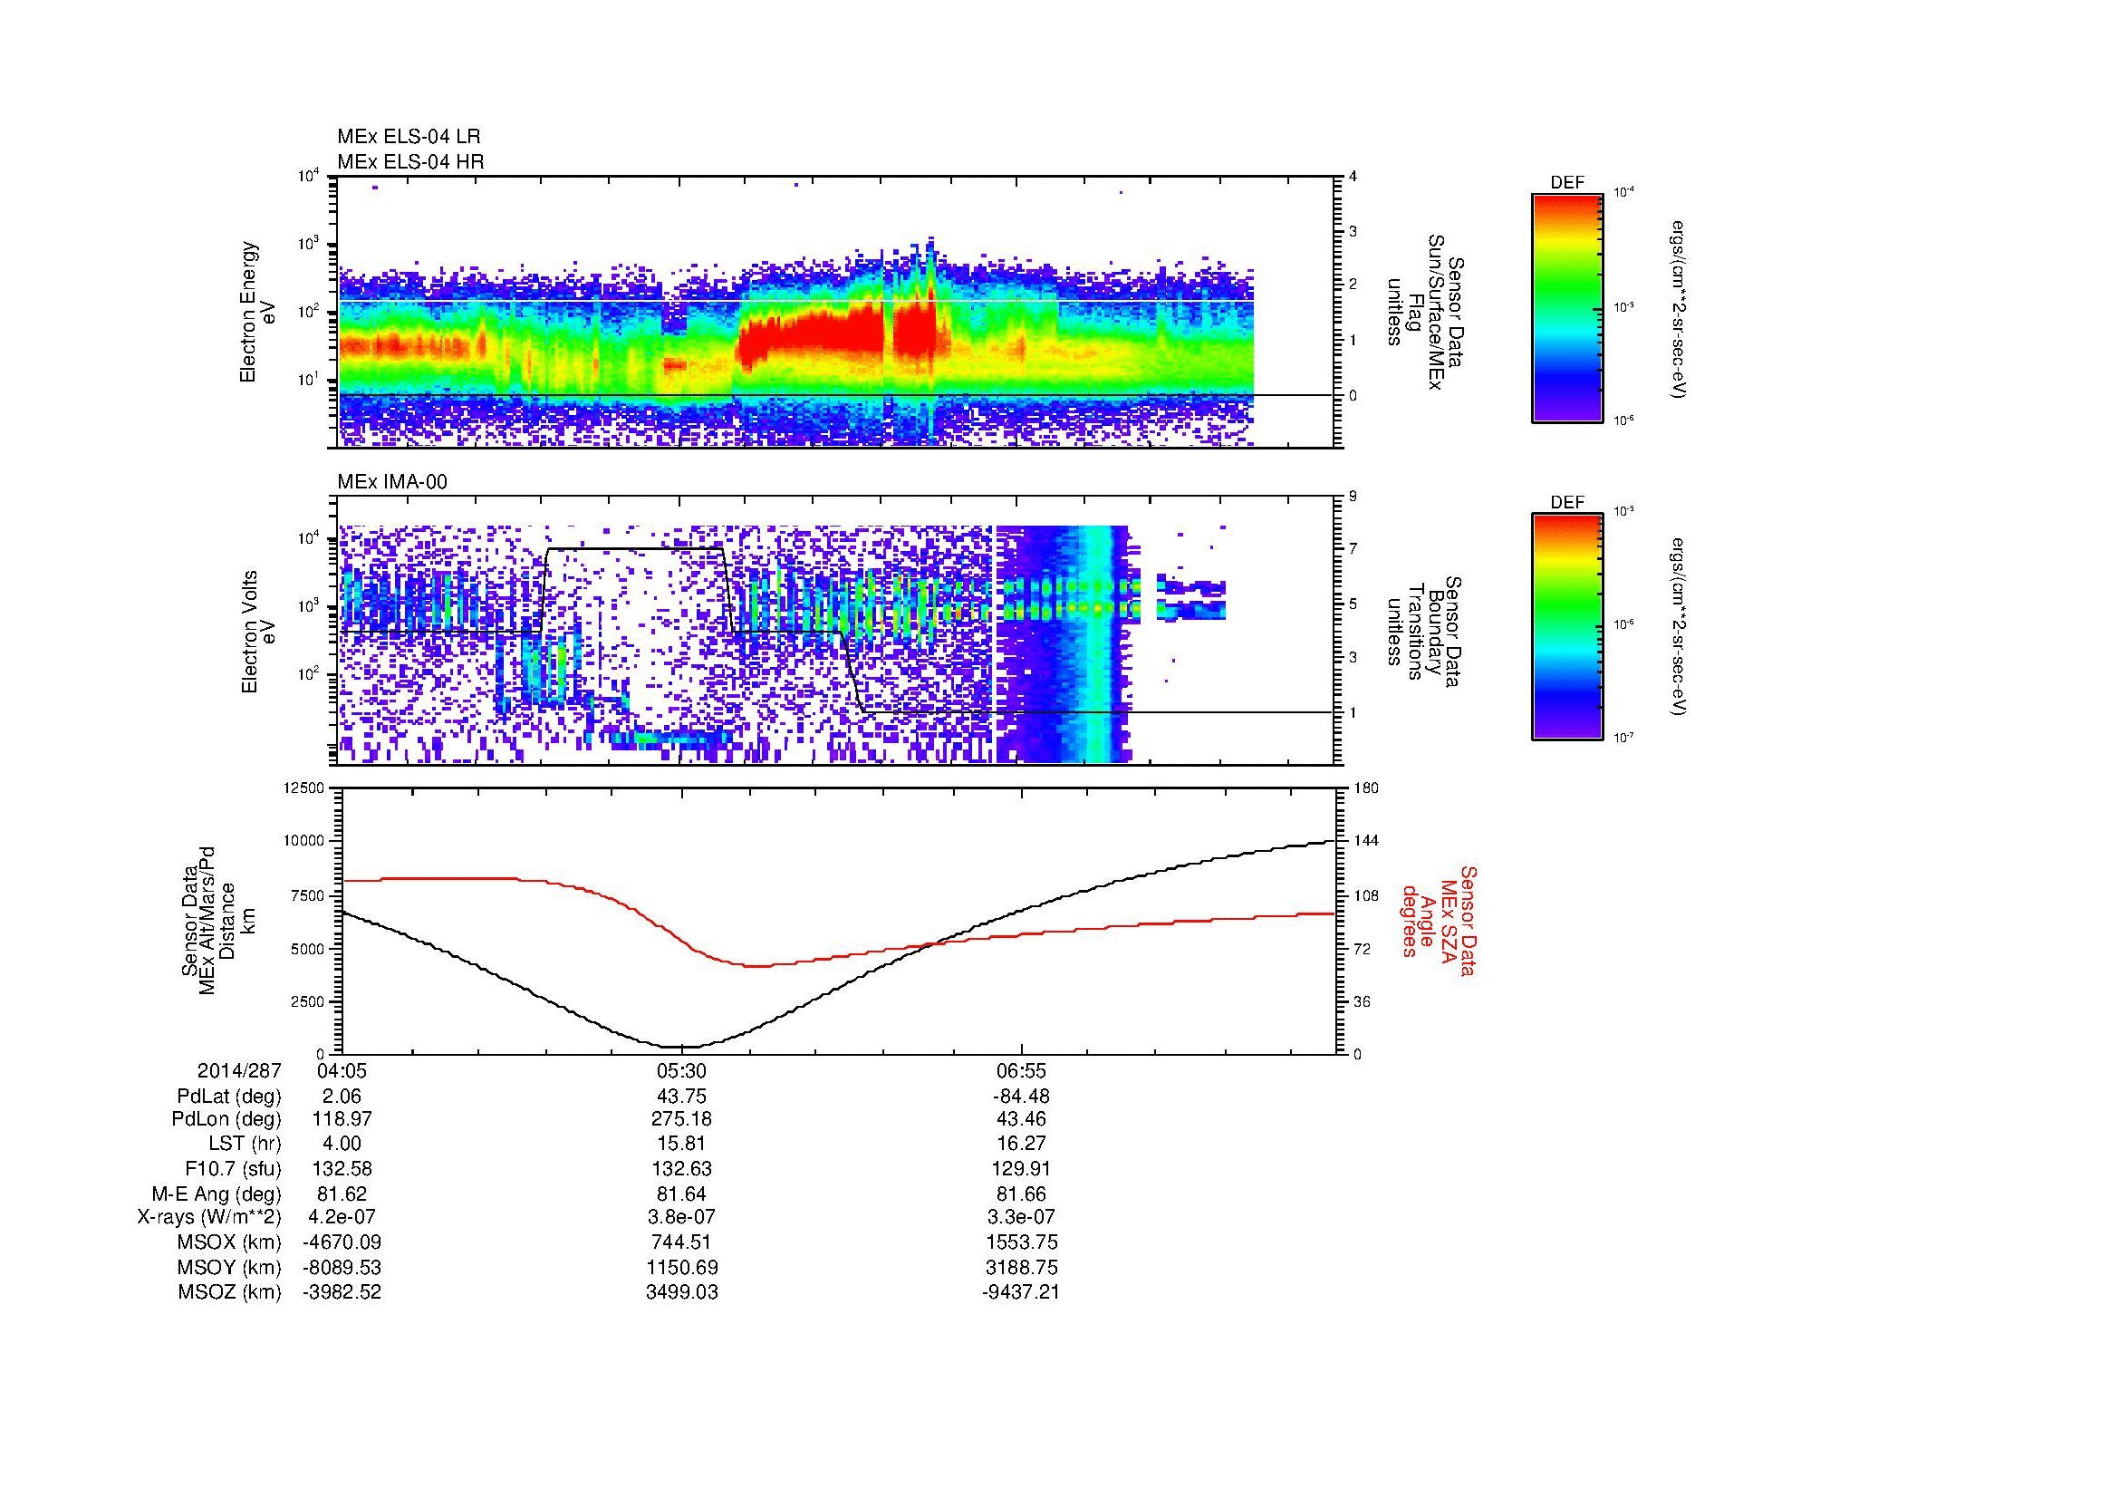2119x1498 pixels.
Task: Click the MSOY value '1150.69'
Action: 682,1267
